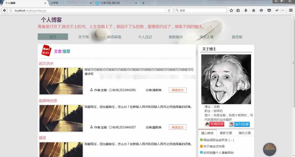Select the 随机文章 sidebar tab

(x=245, y=133)
